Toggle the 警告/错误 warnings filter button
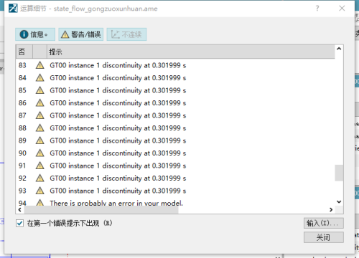This screenshot has width=359, height=258. click(81, 34)
